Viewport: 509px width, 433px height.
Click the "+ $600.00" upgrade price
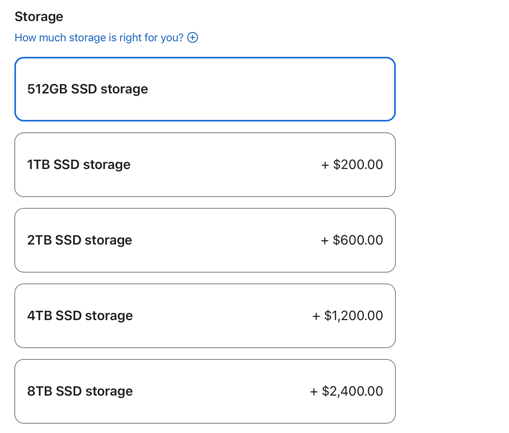[352, 240]
